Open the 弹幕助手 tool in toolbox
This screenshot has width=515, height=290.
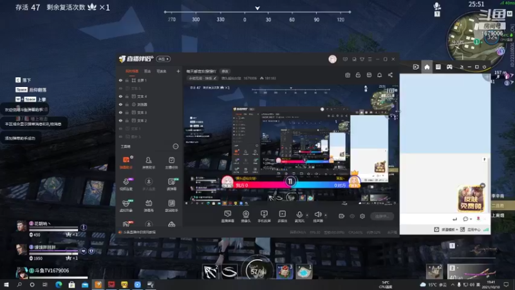[x=126, y=162]
